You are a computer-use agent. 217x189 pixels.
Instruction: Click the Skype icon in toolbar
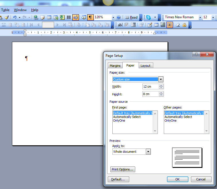(x=148, y=17)
